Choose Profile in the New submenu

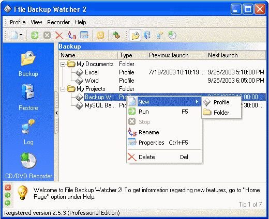point(221,102)
